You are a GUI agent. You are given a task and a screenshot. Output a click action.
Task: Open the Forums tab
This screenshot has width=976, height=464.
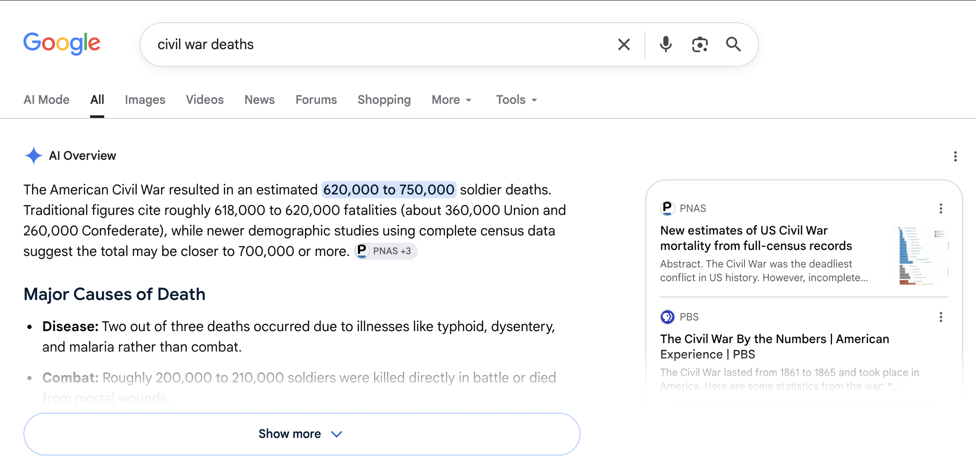pyautogui.click(x=317, y=100)
